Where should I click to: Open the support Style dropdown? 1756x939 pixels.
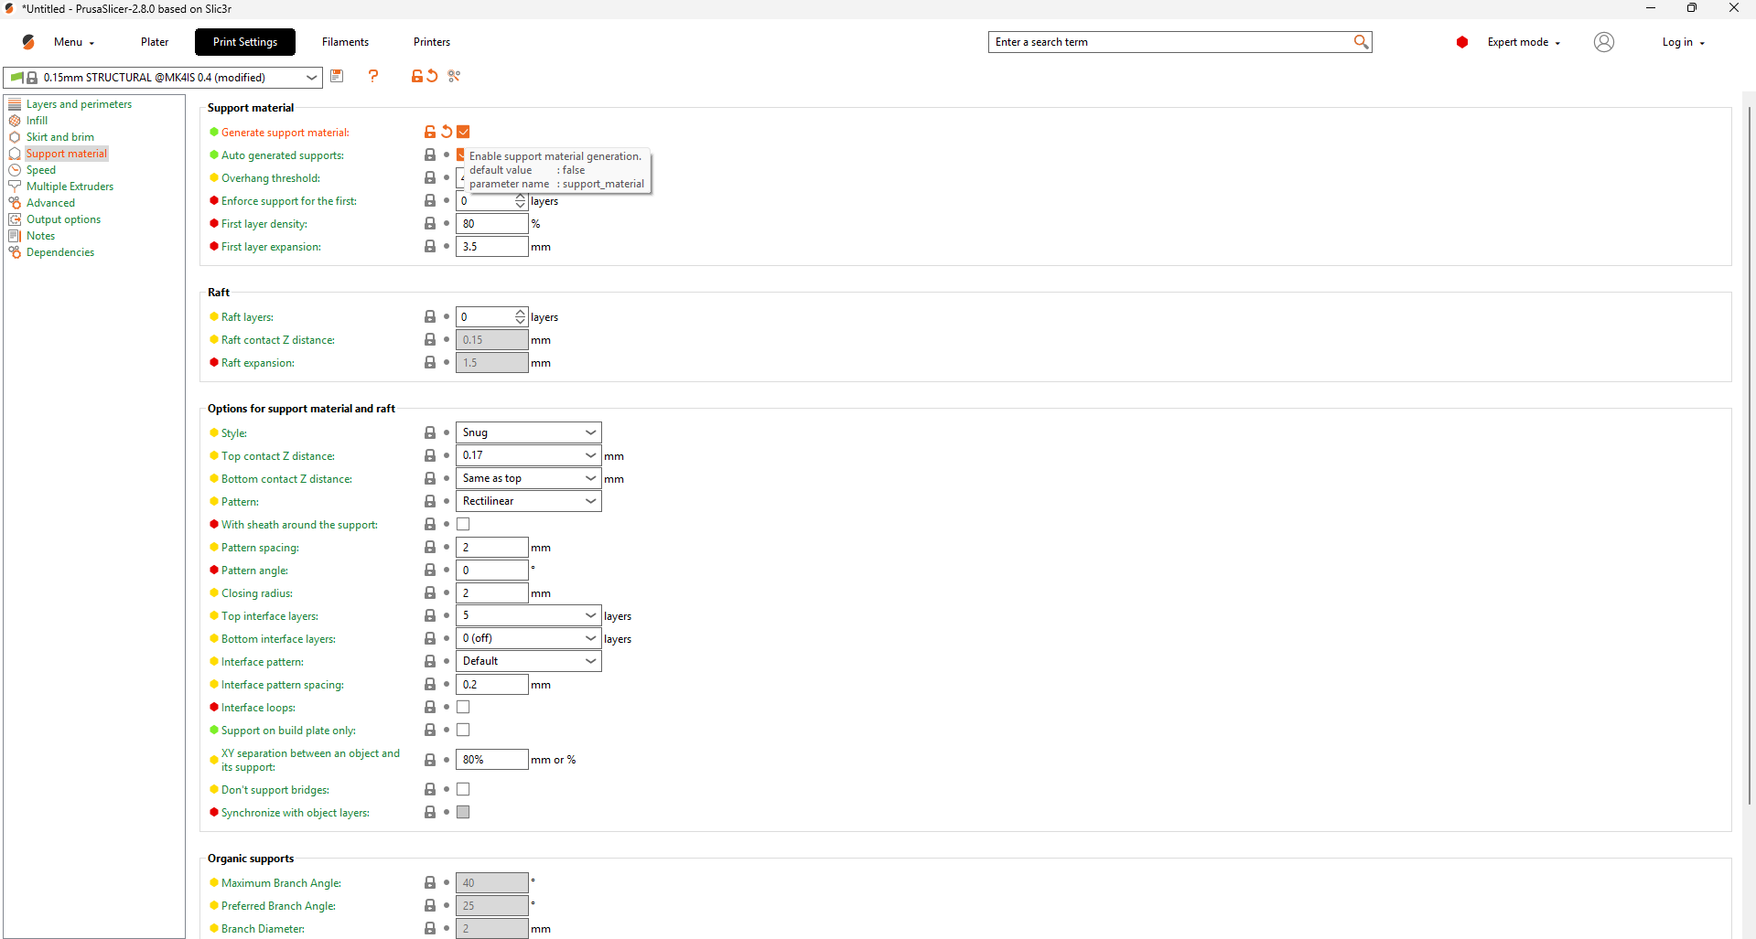528,432
